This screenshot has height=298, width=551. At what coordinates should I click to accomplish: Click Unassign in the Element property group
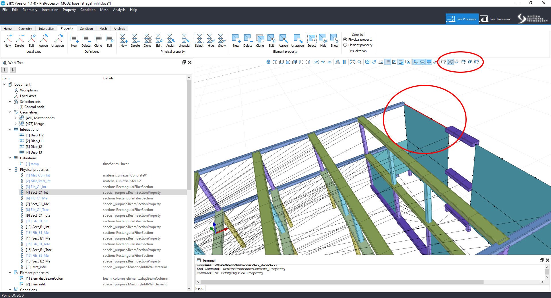point(298,40)
